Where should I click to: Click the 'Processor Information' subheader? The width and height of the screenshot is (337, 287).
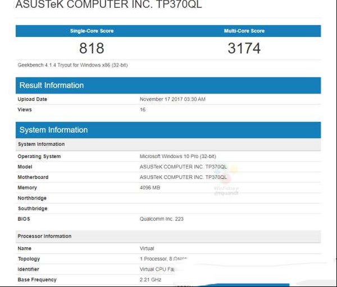168,236
